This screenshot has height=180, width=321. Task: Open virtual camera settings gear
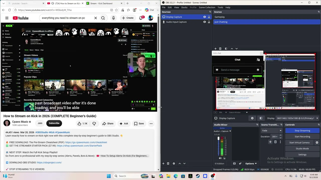[x=317, y=142]
